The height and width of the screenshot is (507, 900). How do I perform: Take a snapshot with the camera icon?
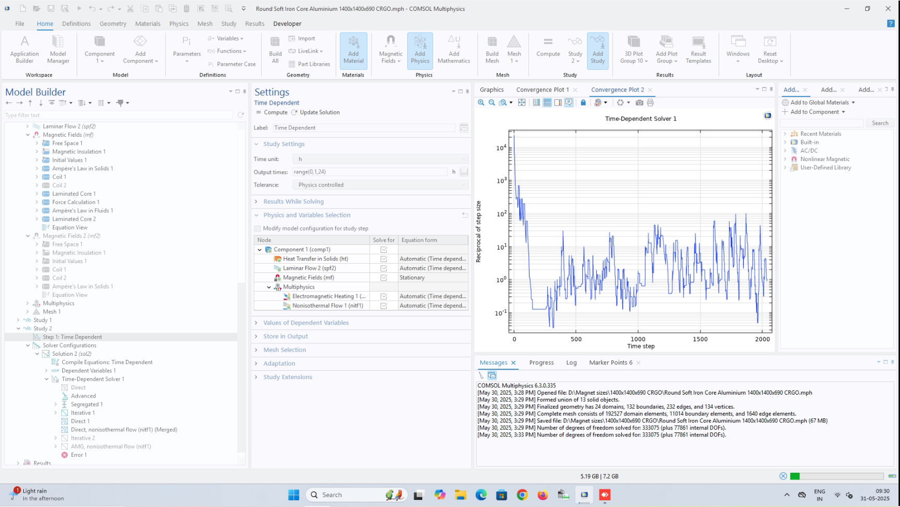pos(639,103)
